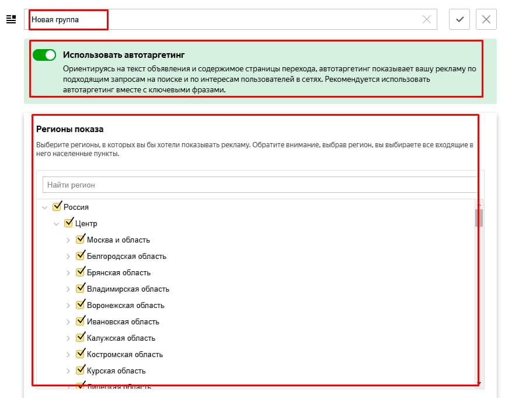This screenshot has height=398, width=505.
Task: Collapse the Центр tree node
Action: (x=57, y=223)
